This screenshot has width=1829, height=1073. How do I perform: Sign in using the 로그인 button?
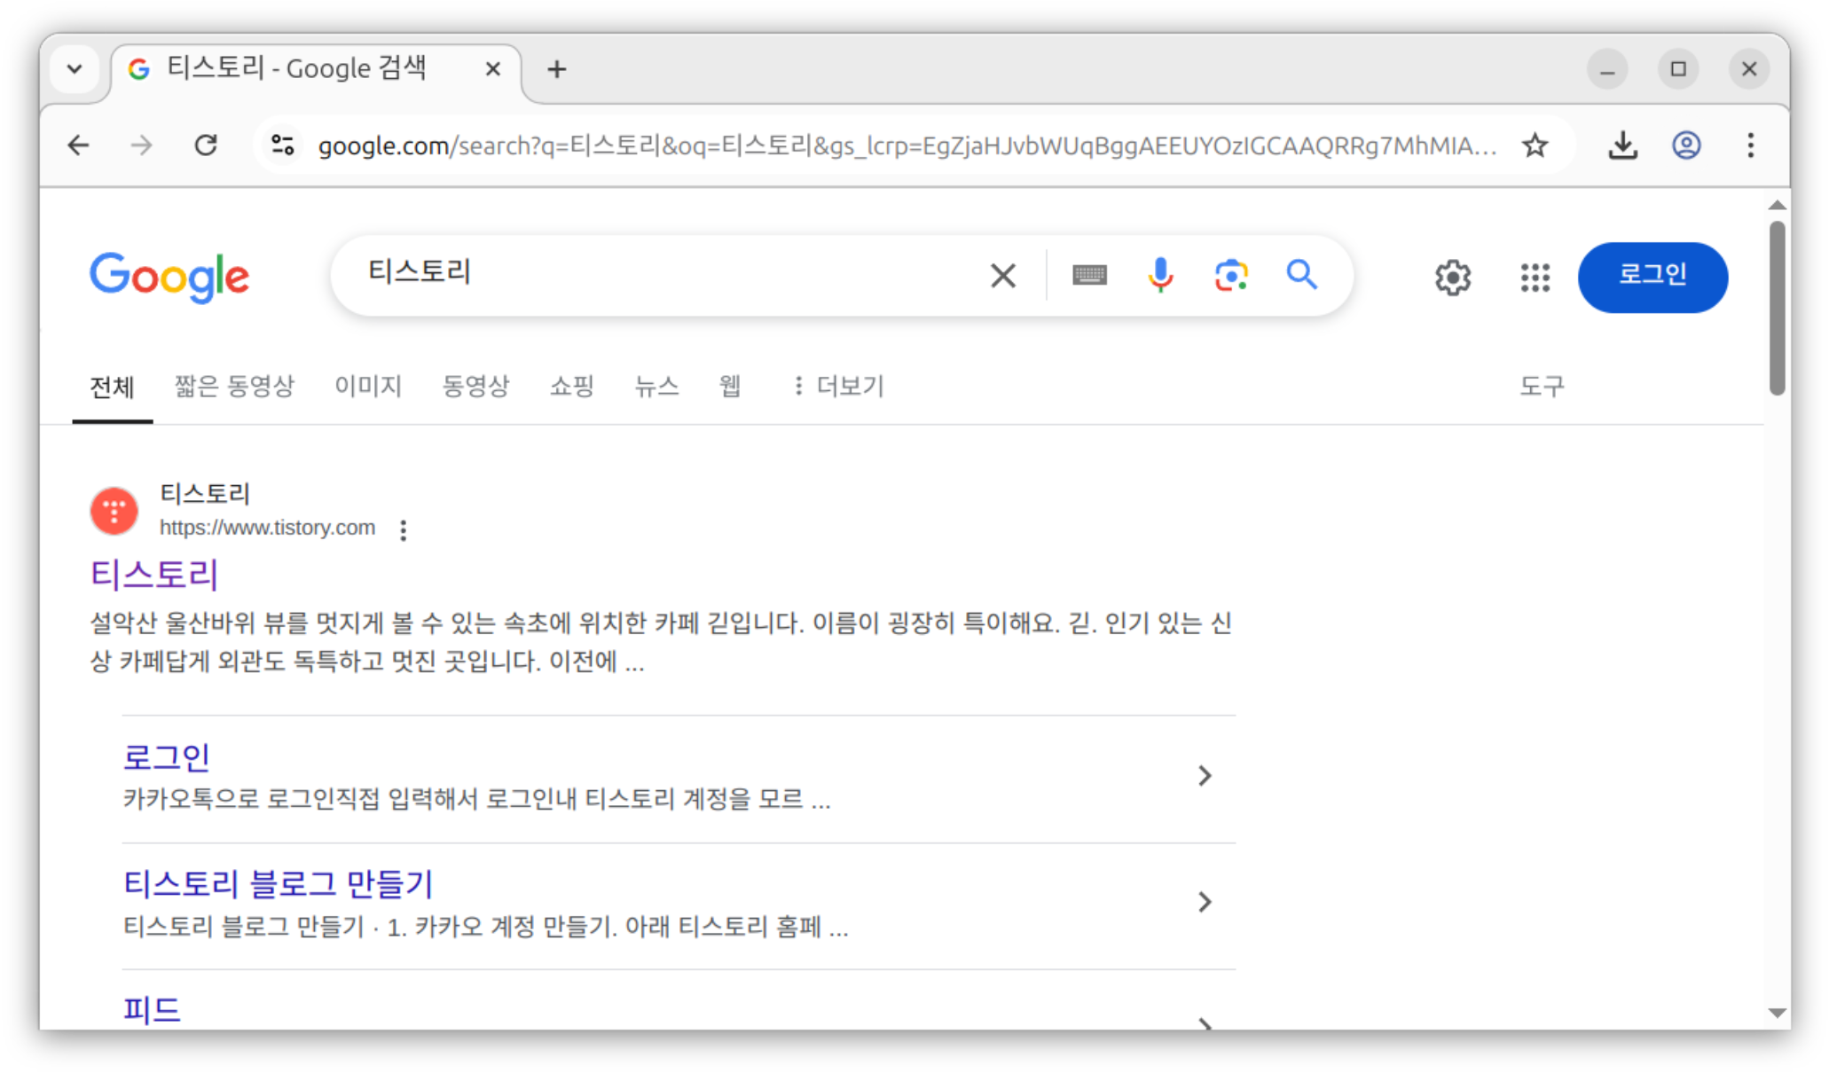1652,277
